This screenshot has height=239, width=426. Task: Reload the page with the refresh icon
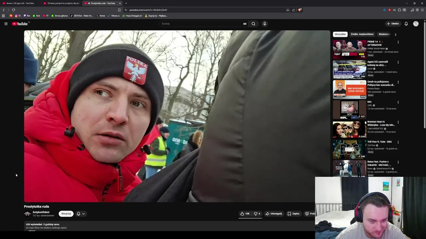tap(14, 10)
